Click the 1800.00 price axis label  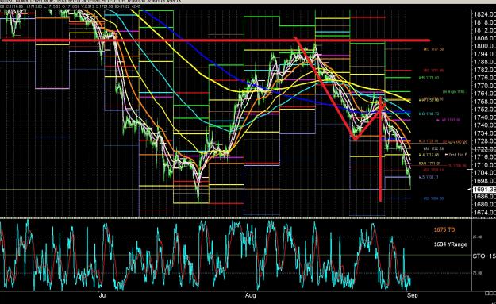485,46
